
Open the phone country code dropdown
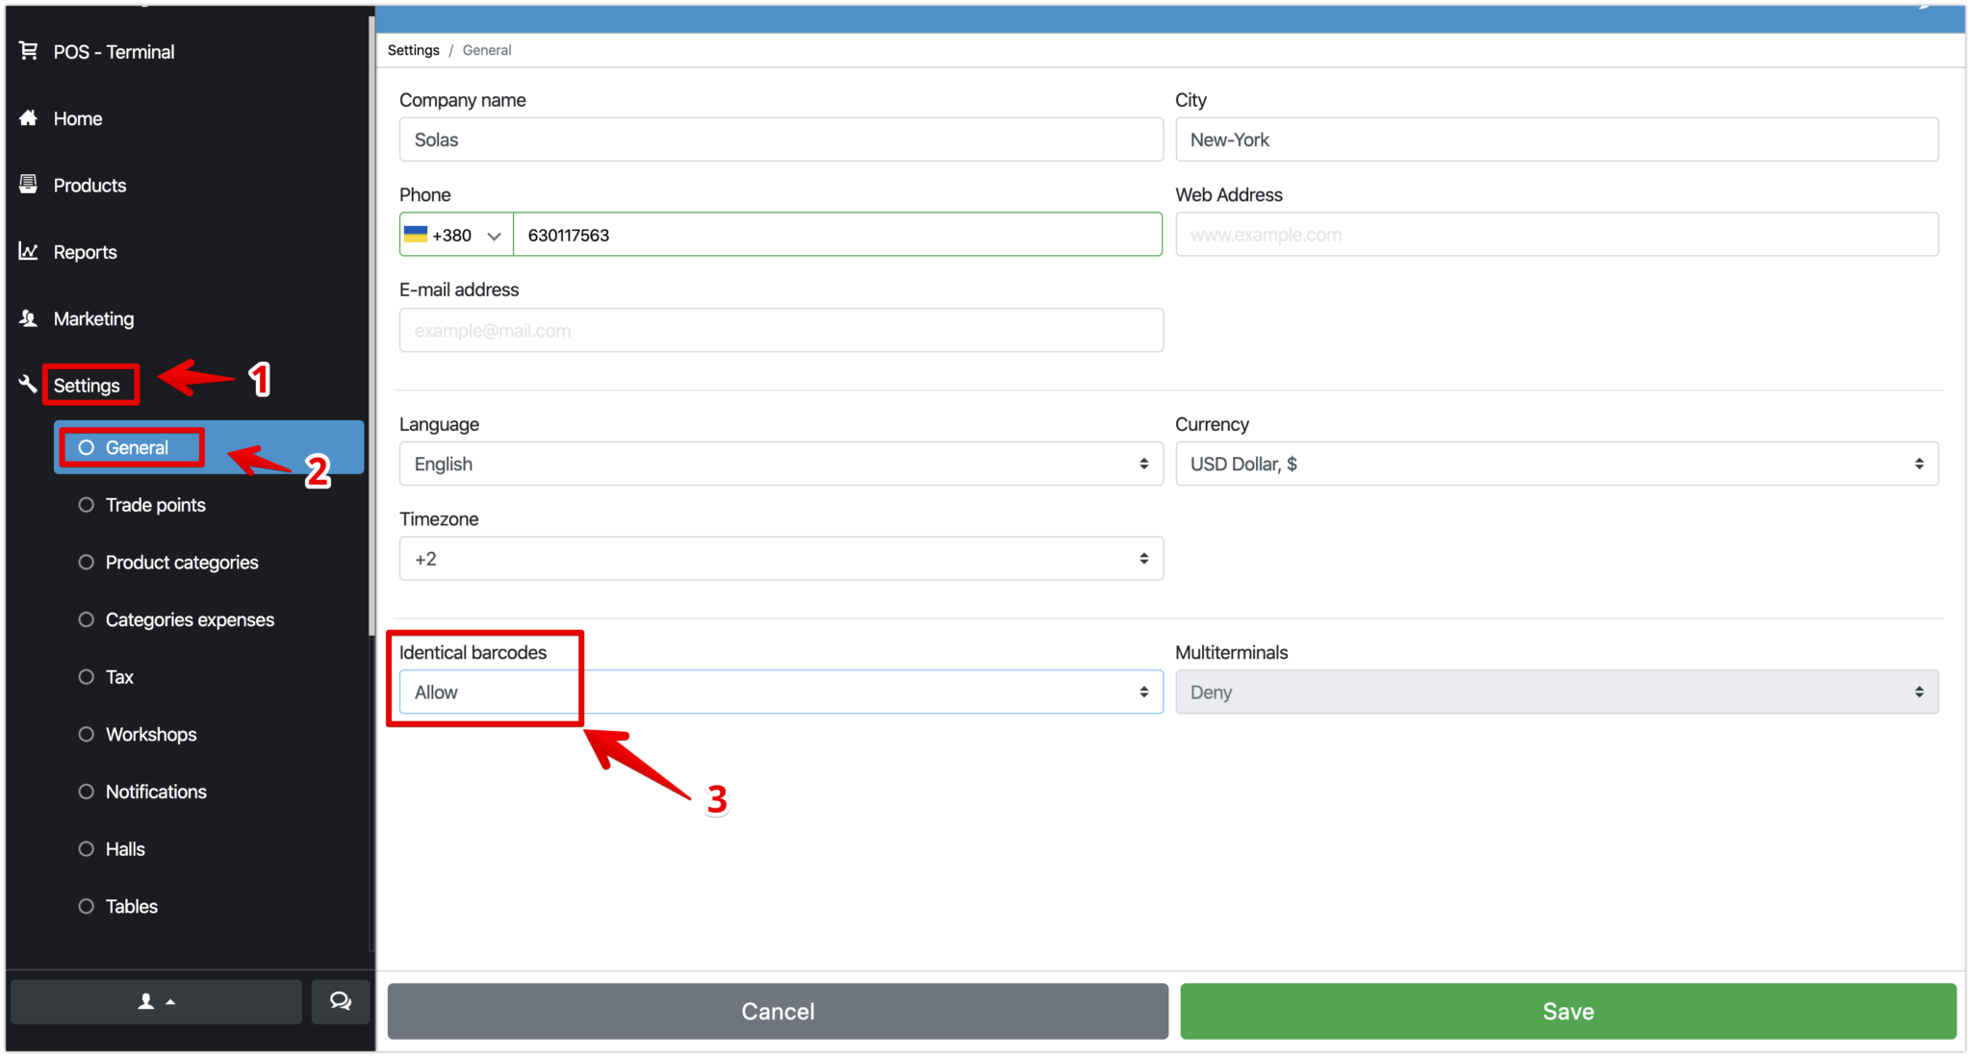(x=454, y=234)
